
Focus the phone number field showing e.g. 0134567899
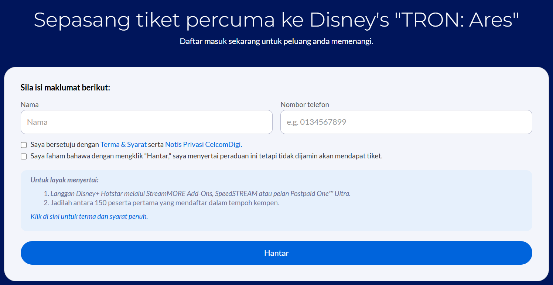click(406, 122)
